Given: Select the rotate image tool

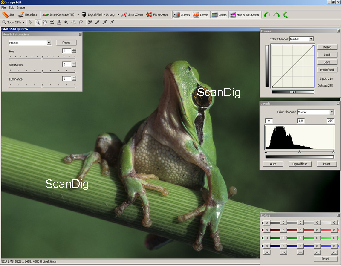Looking at the screenshot, I should [73, 23].
